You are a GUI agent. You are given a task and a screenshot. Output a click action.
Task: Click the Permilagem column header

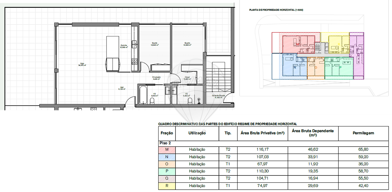coord(363,133)
